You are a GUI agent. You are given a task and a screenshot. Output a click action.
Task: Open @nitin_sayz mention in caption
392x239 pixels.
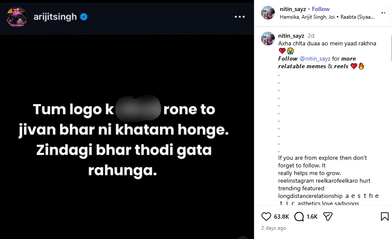pyautogui.click(x=315, y=58)
